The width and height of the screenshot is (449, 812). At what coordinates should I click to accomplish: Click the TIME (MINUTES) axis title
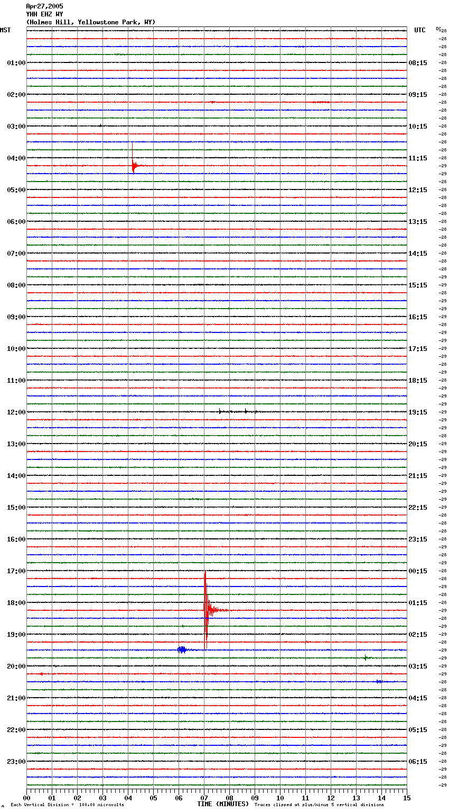[223, 804]
